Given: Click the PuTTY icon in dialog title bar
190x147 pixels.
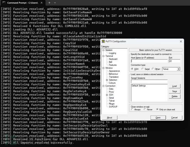Looking at the screenshot, I should [x=103, y=41].
